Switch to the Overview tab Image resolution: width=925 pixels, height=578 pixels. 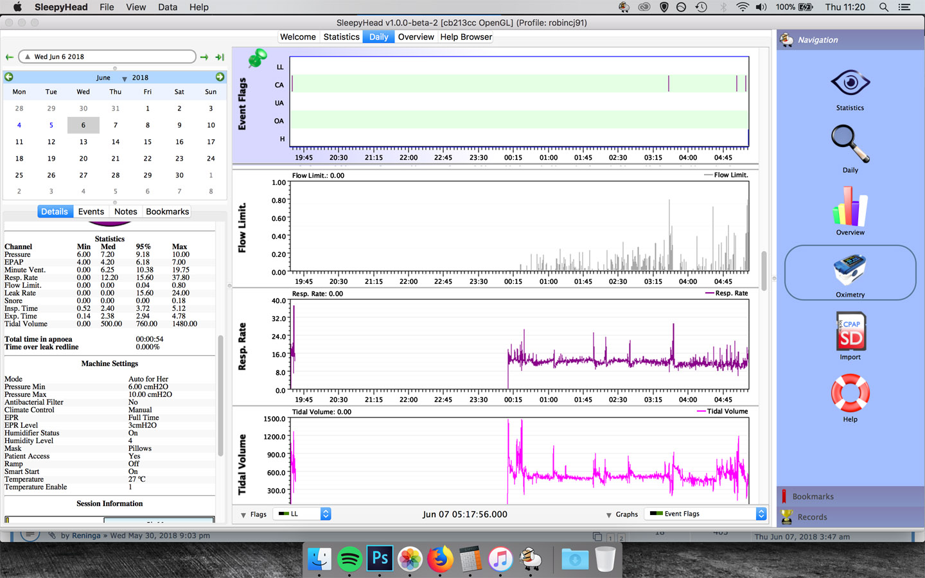tap(416, 37)
